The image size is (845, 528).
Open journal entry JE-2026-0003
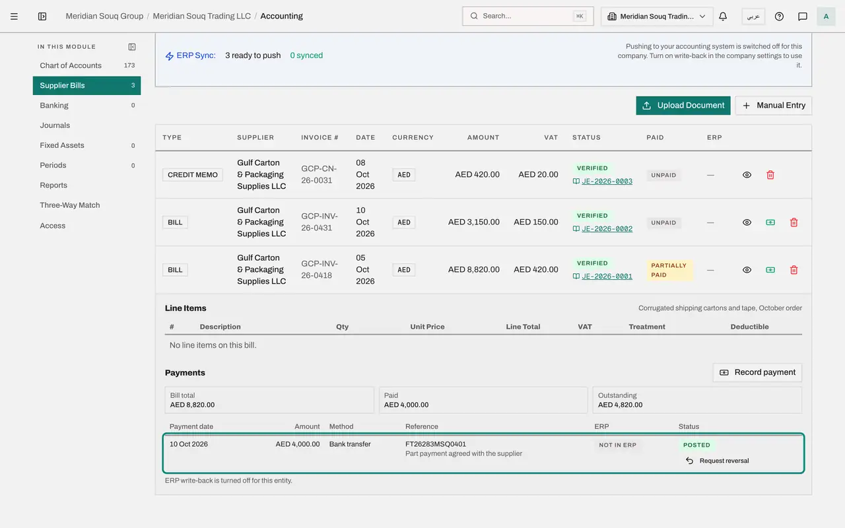(607, 181)
